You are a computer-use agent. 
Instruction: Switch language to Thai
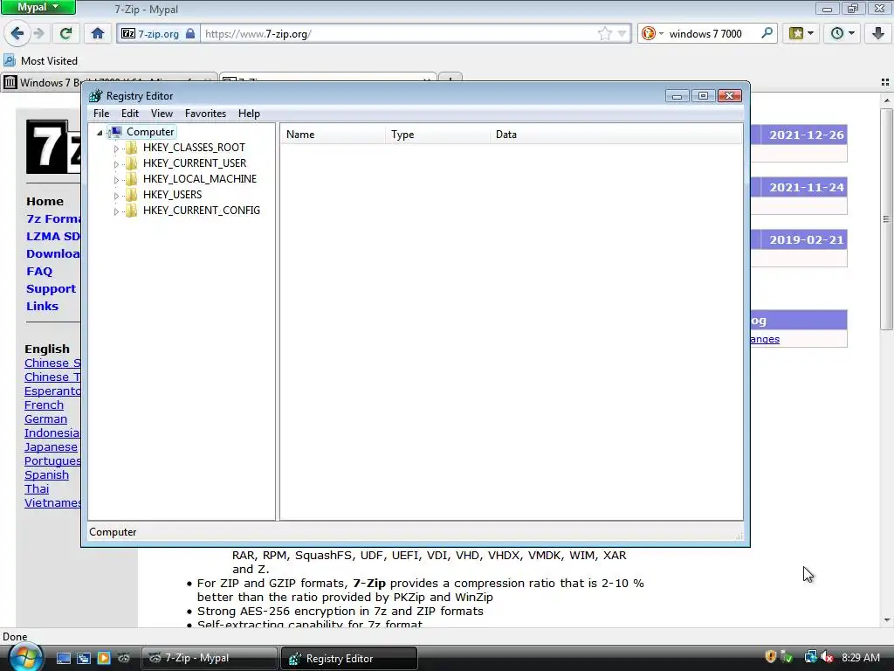pos(37,489)
